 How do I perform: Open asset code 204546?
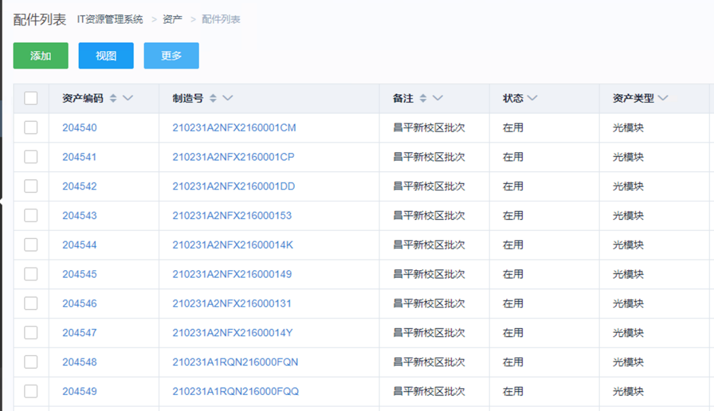79,303
